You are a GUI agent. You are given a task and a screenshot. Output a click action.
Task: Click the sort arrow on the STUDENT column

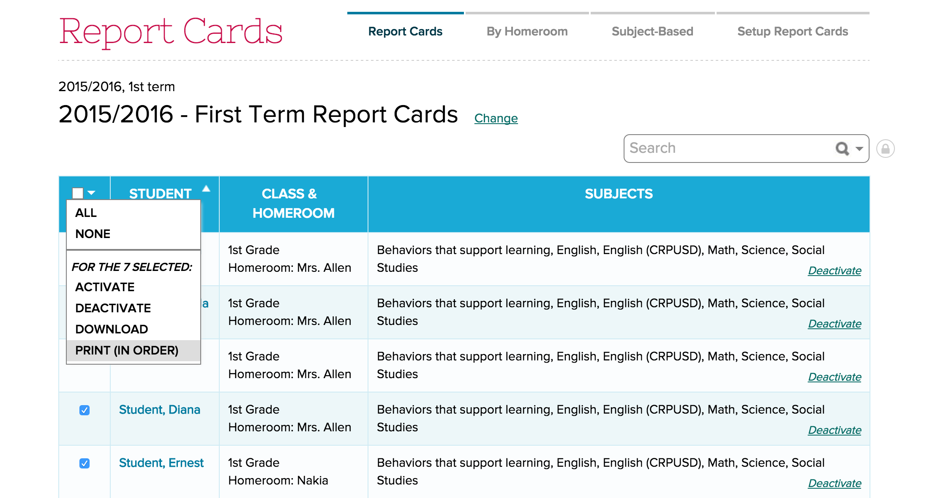207,189
